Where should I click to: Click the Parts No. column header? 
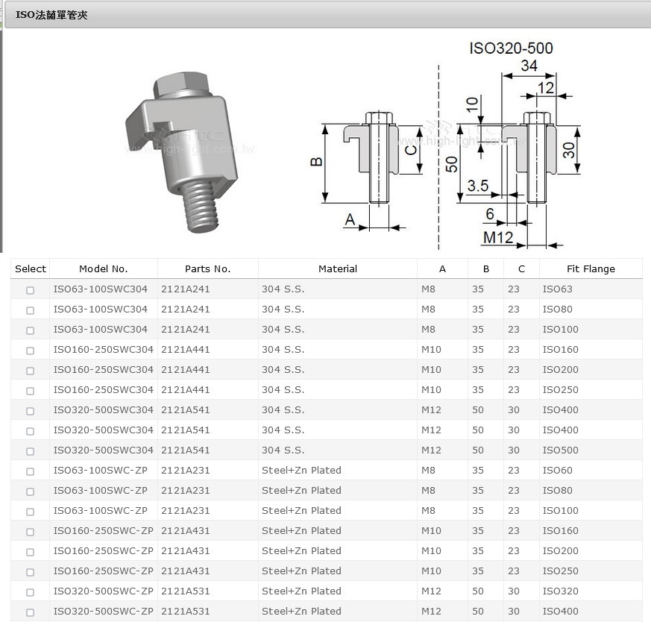(x=207, y=268)
